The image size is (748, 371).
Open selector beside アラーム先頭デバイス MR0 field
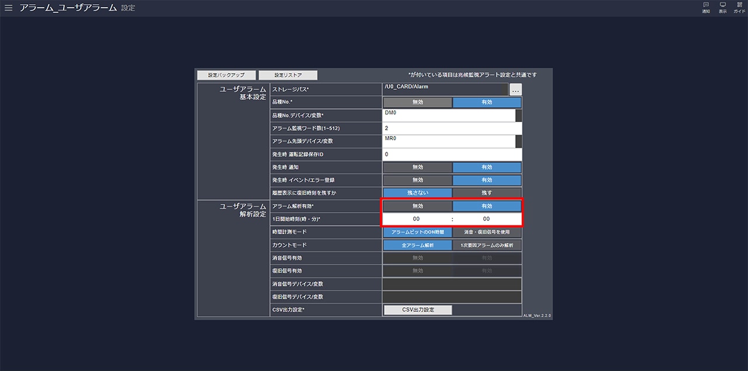518,141
